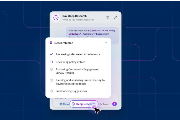Expand the chat panel with the arrows icon
This screenshot has height=120, width=180.
[x=115, y=18]
